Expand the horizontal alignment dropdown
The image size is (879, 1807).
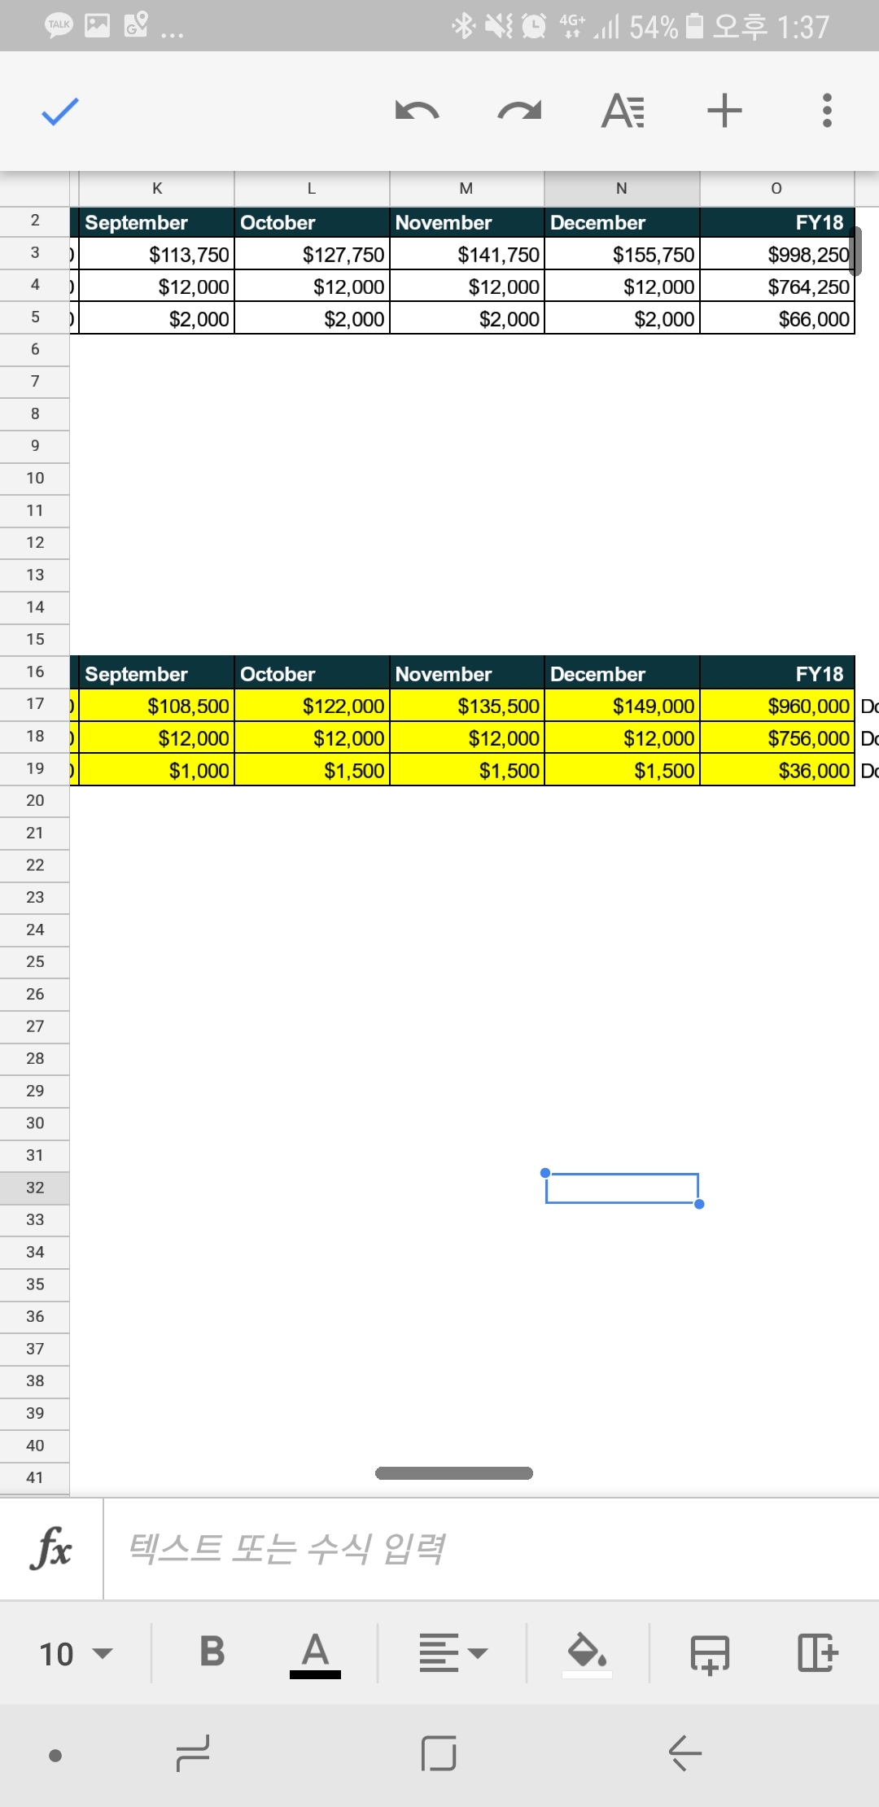click(x=453, y=1653)
